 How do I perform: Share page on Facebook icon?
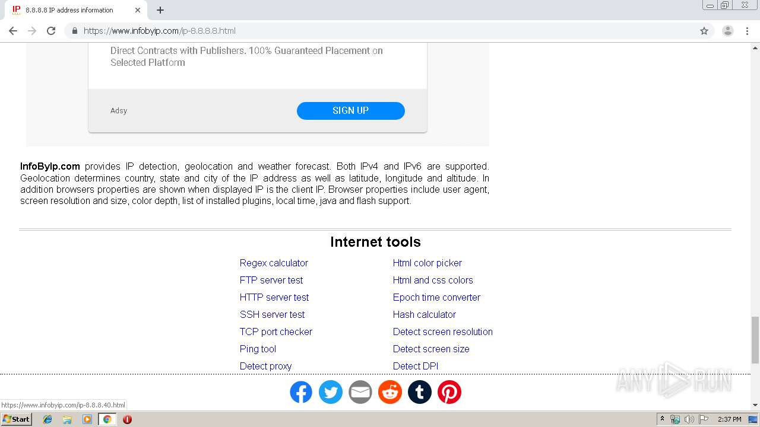[x=301, y=392]
